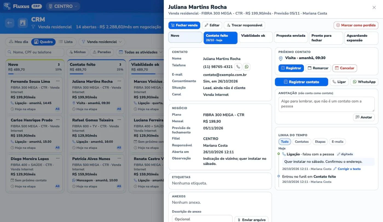Click the Fluxus ERP logo

tap(22, 6)
